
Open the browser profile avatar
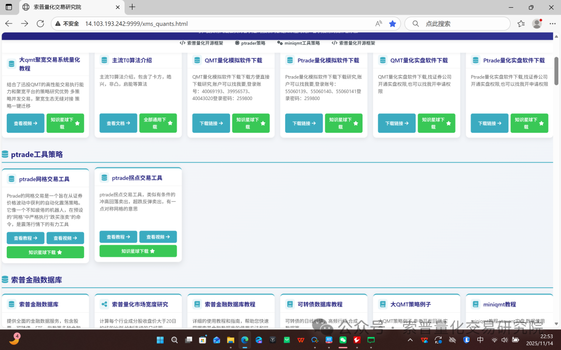[x=537, y=23]
